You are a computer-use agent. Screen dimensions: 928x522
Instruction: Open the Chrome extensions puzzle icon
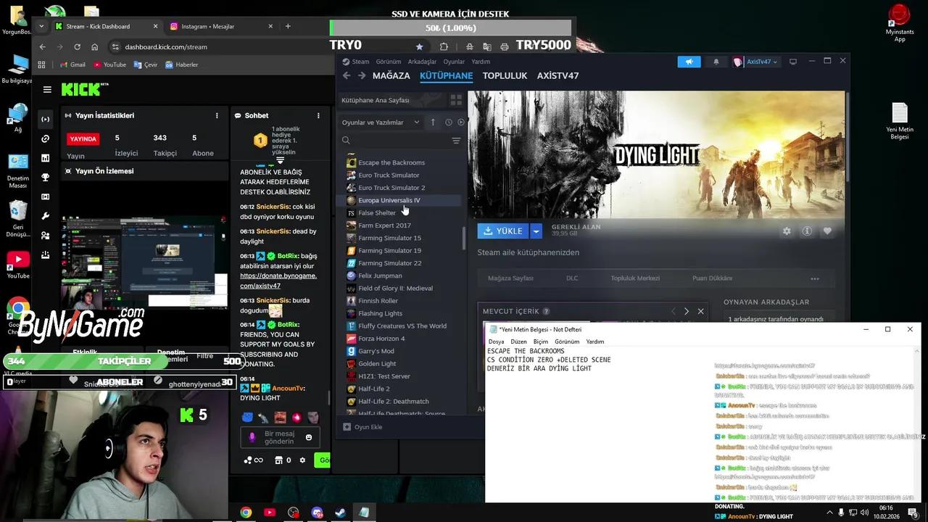pos(444,46)
